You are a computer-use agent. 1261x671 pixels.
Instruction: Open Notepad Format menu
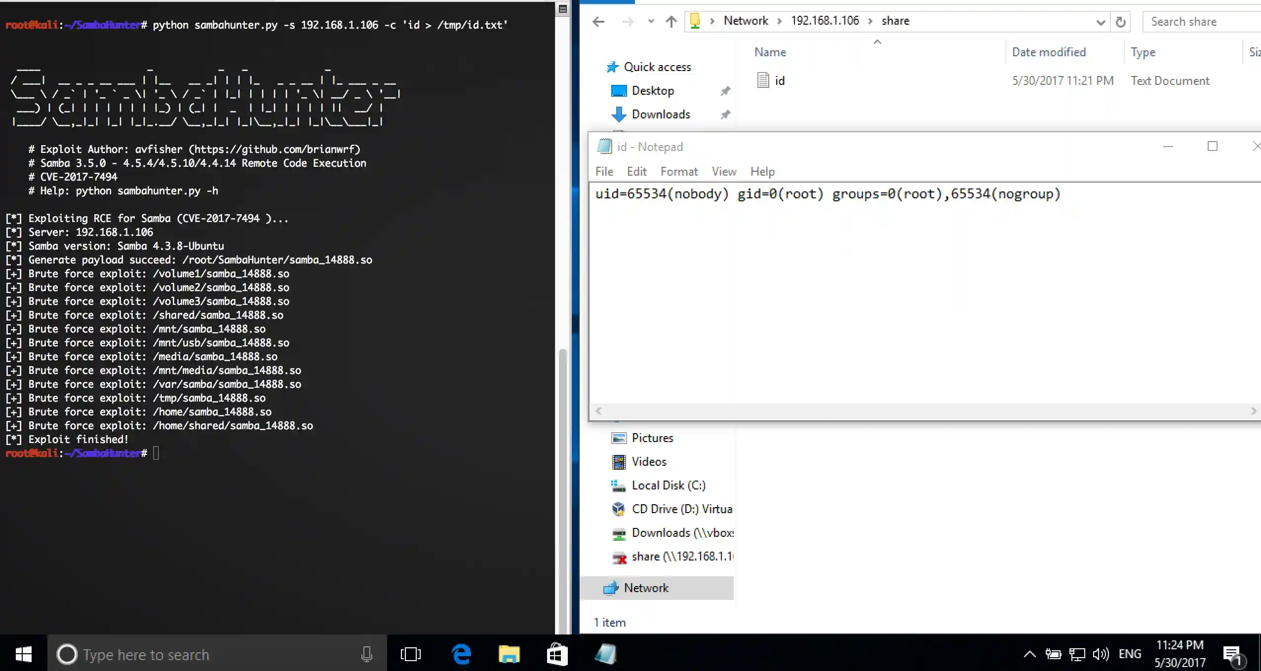click(679, 171)
